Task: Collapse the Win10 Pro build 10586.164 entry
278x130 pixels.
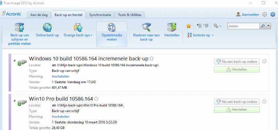Action: (x=14, y=101)
